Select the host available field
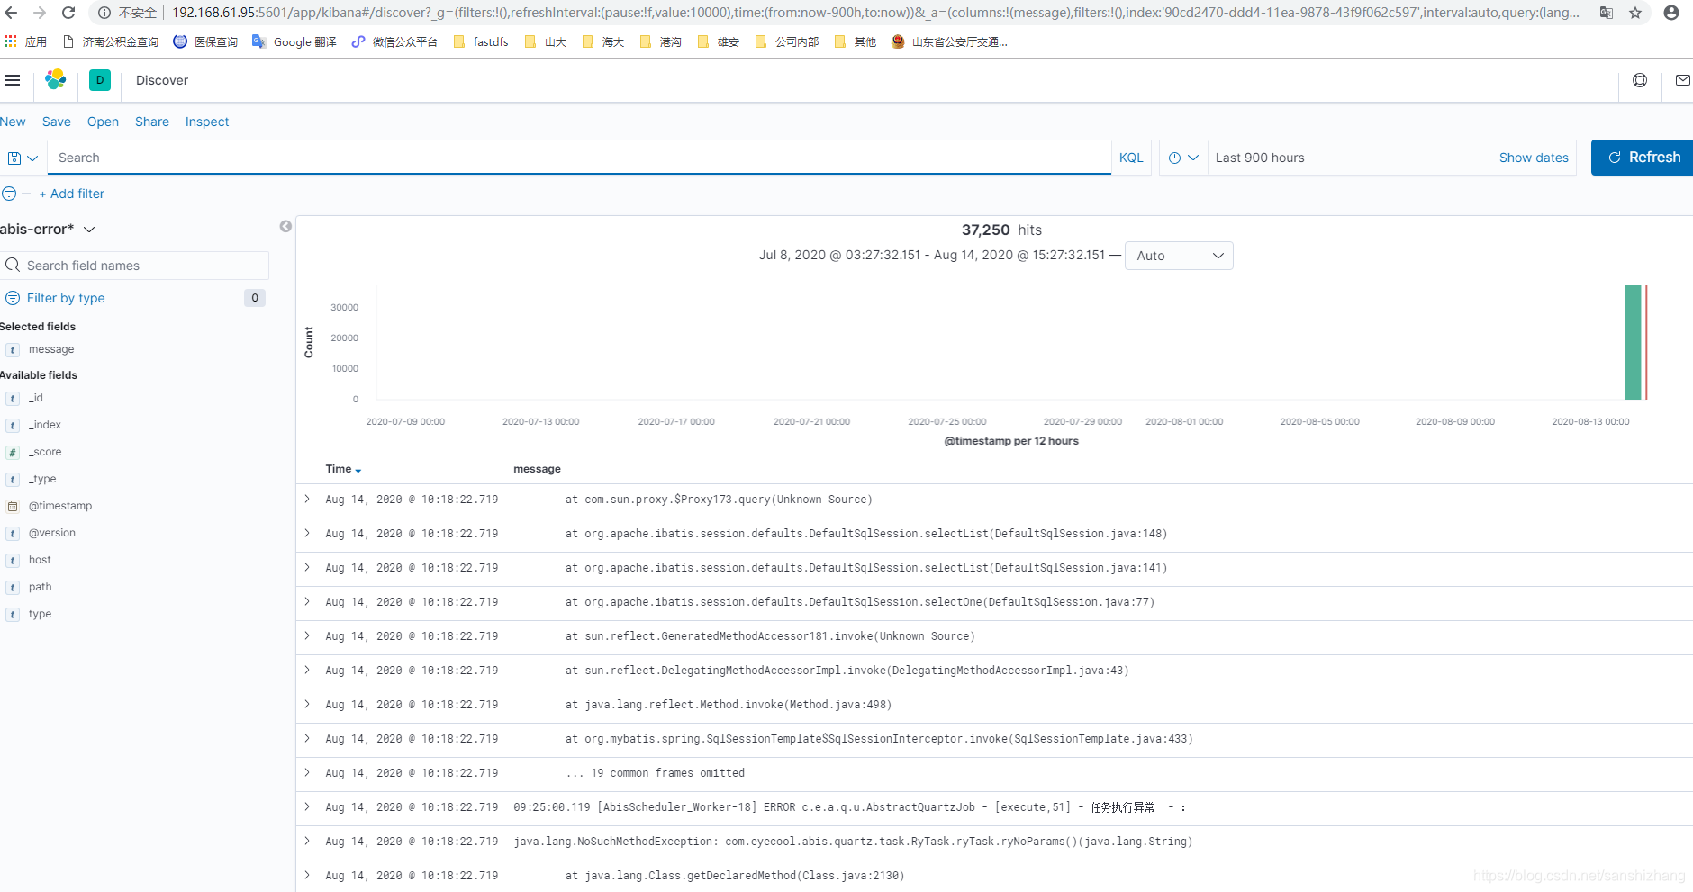 [x=40, y=560]
